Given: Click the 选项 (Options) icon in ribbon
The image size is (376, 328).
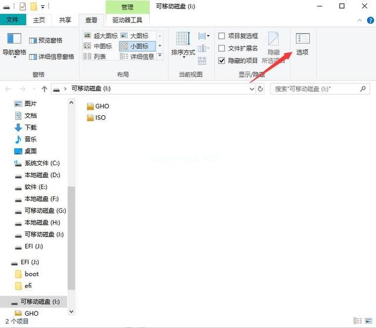Looking at the screenshot, I should point(302,43).
